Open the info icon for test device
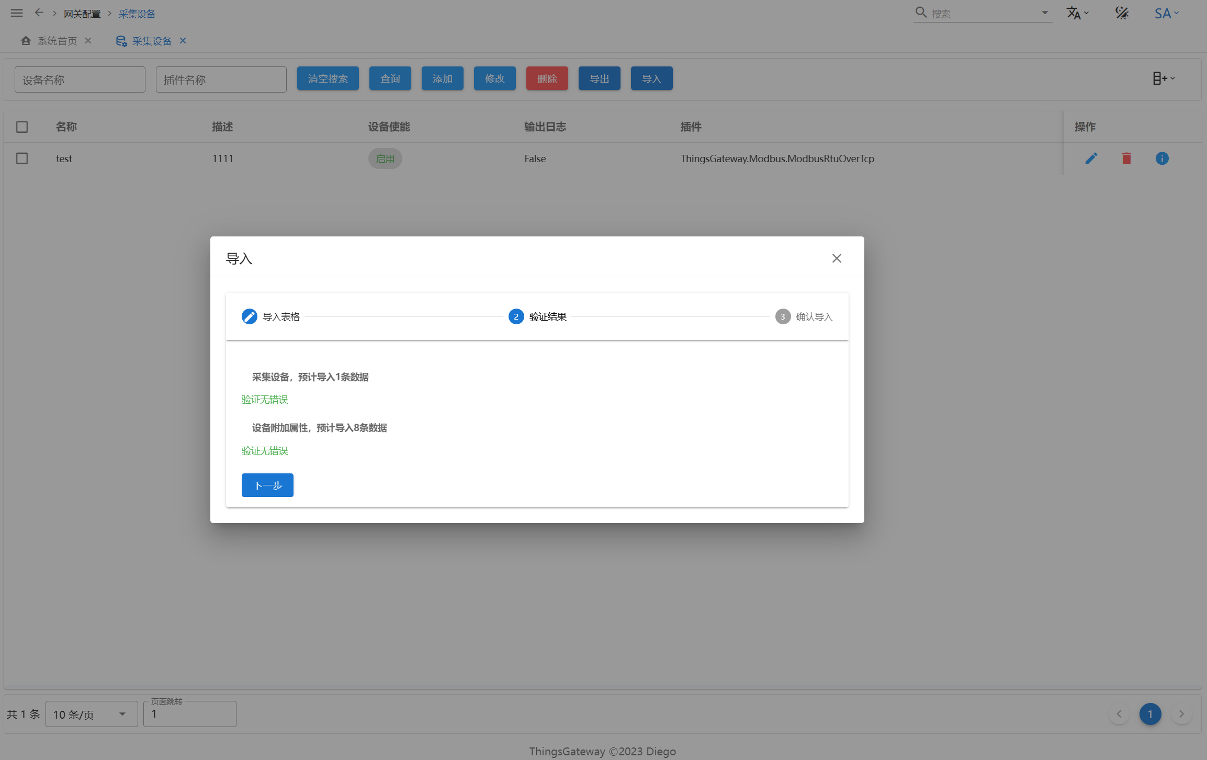The height and width of the screenshot is (760, 1207). 1161,158
